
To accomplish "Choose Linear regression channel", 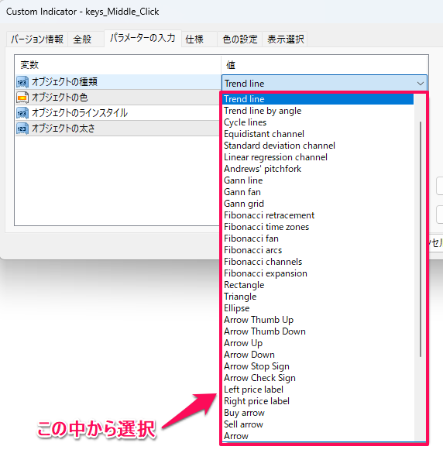I will tap(318, 157).
